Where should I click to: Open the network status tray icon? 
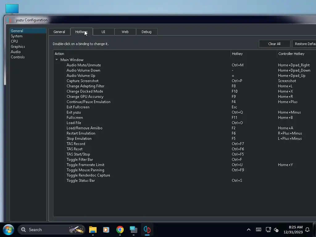[268, 230]
